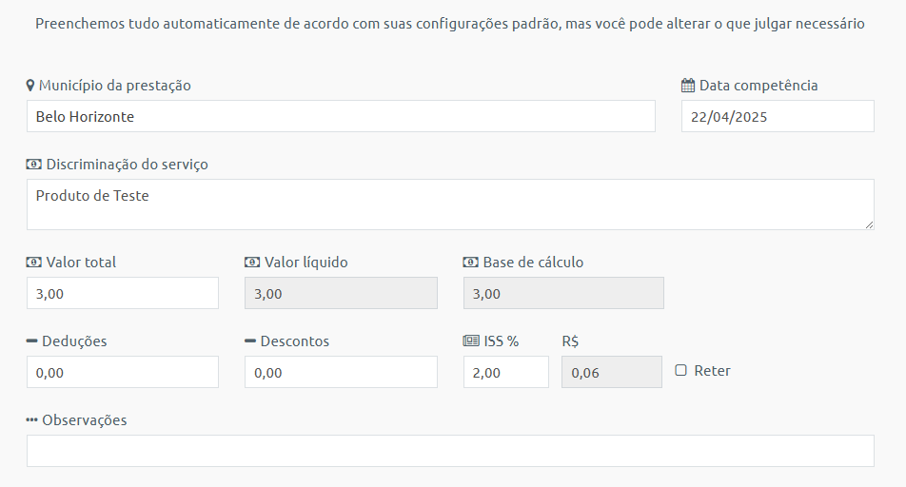Click the calendar icon beside Data competência
906x487 pixels.
[687, 86]
